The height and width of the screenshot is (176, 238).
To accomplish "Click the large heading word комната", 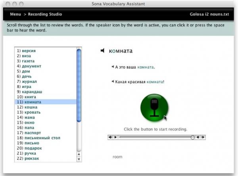I will pyautogui.click(x=121, y=51).
